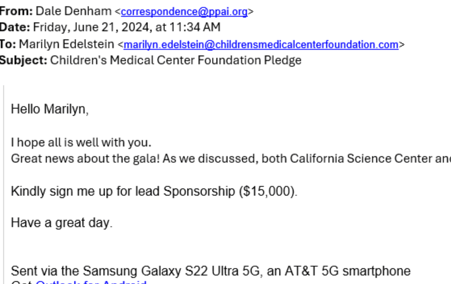Click the bold "From:" header label
The width and height of the screenshot is (451, 284).
click(x=16, y=11)
